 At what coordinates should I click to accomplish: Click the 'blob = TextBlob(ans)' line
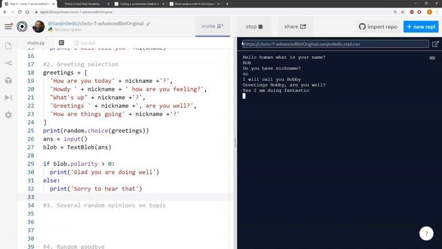77,147
